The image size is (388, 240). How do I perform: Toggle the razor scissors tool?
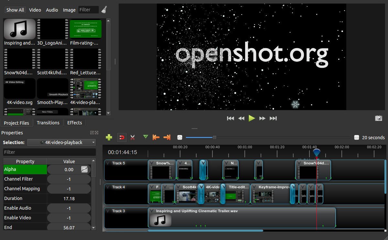click(x=133, y=137)
